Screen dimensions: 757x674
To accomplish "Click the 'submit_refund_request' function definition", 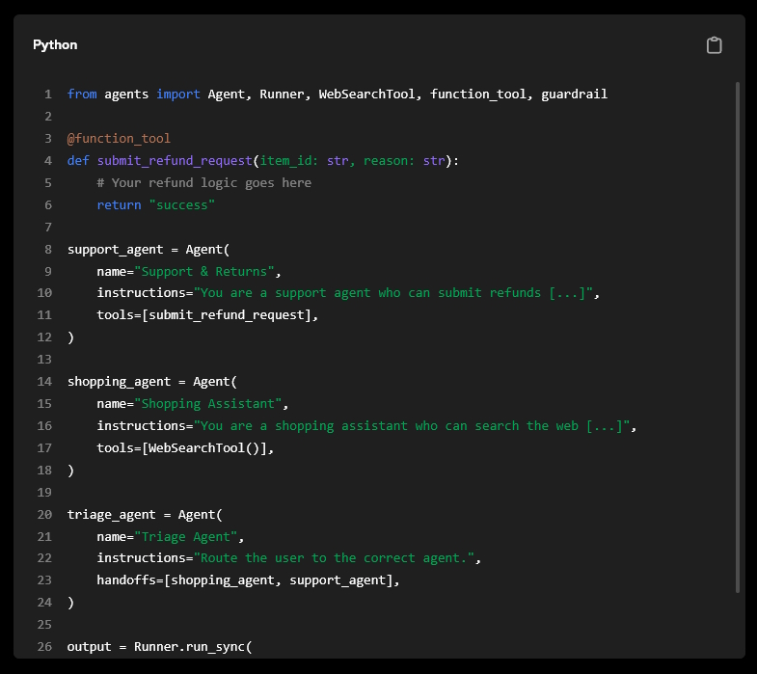I will click(263, 161).
